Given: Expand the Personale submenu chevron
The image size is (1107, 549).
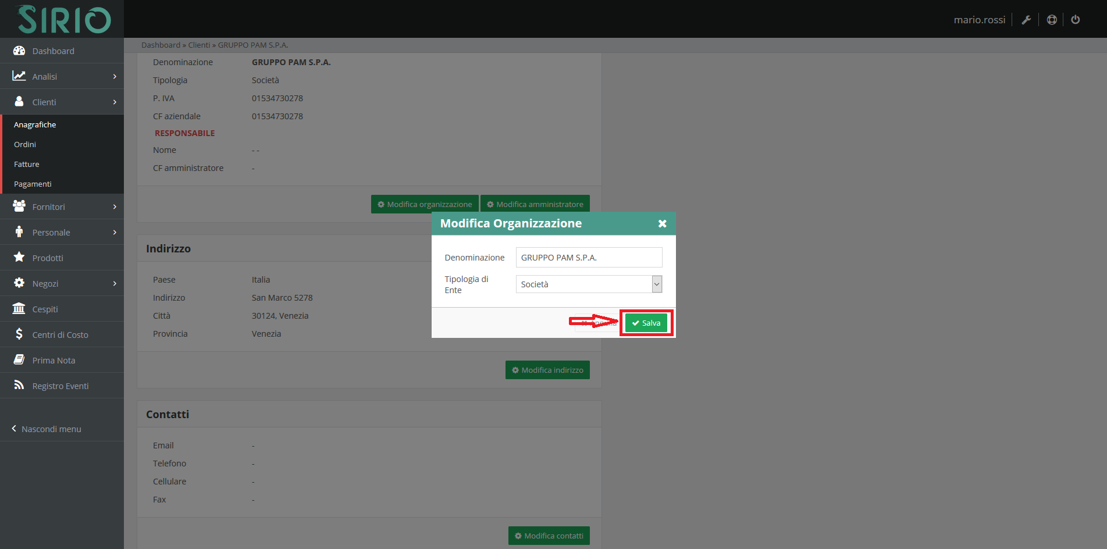Looking at the screenshot, I should click(x=115, y=232).
